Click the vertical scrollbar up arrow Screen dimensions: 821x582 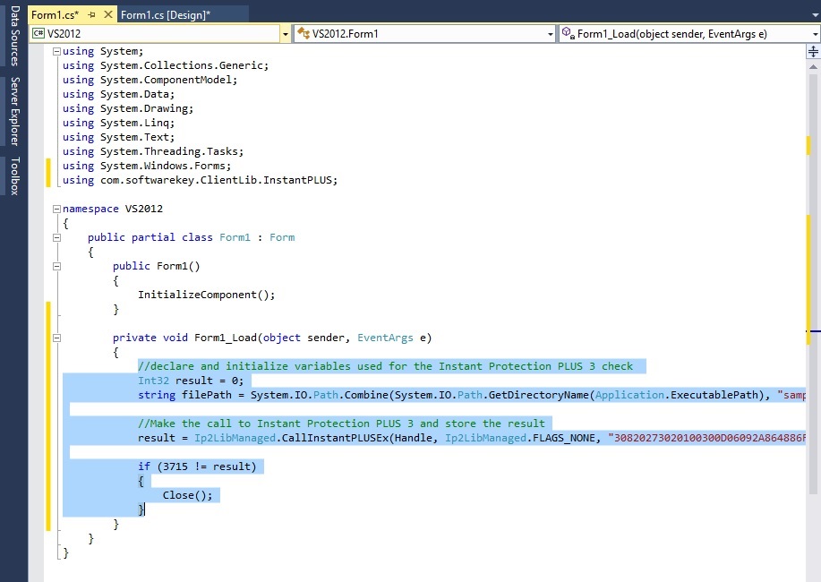[813, 66]
